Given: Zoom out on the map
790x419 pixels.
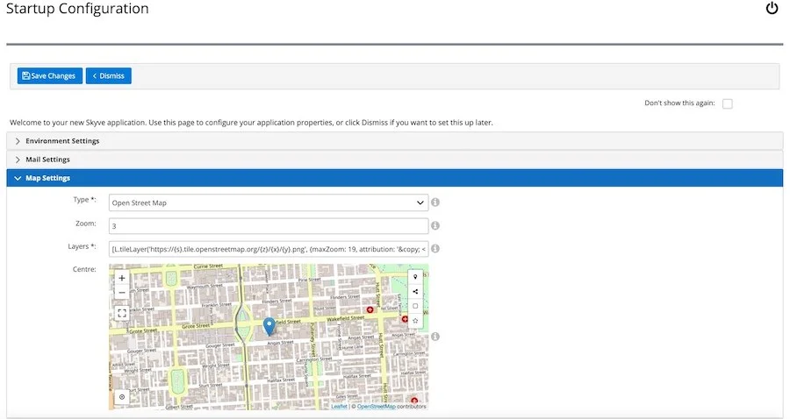Looking at the screenshot, I should click(x=122, y=292).
